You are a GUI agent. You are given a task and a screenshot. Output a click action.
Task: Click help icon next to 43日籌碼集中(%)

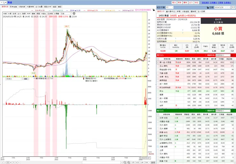click(x=183, y=33)
